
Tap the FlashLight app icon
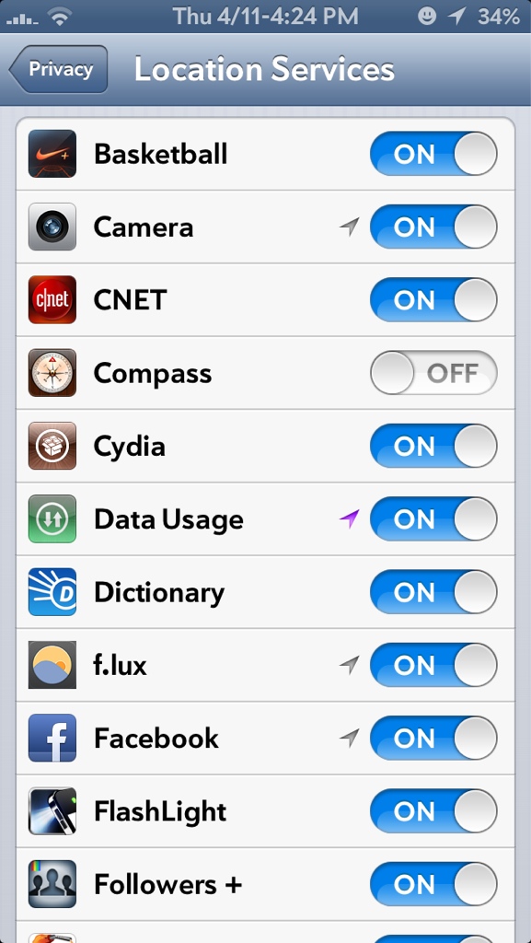pyautogui.click(x=52, y=811)
